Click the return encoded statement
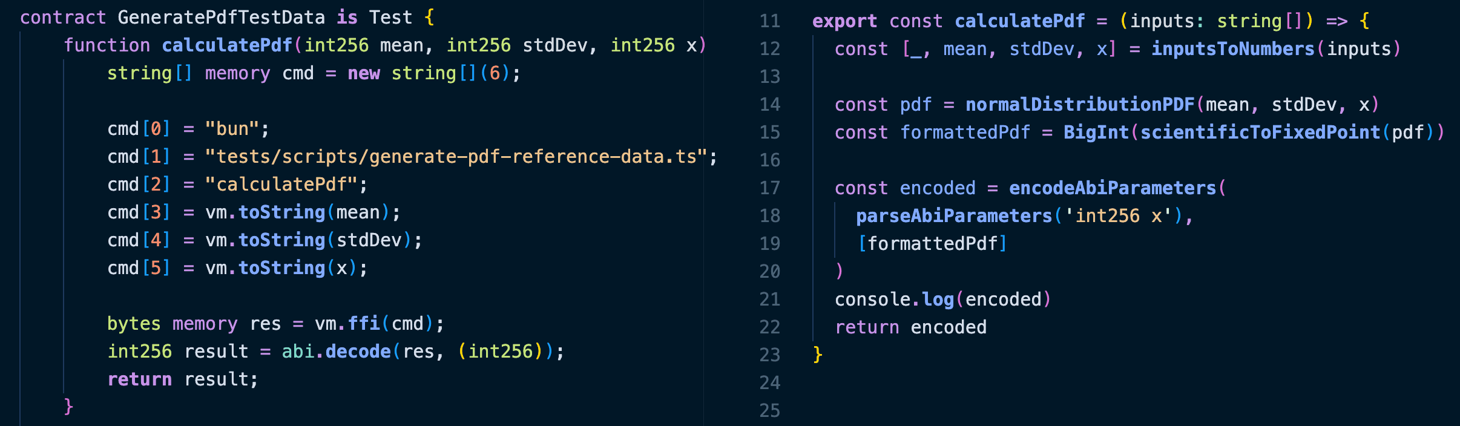Viewport: 1460px width, 426px height. [x=910, y=327]
